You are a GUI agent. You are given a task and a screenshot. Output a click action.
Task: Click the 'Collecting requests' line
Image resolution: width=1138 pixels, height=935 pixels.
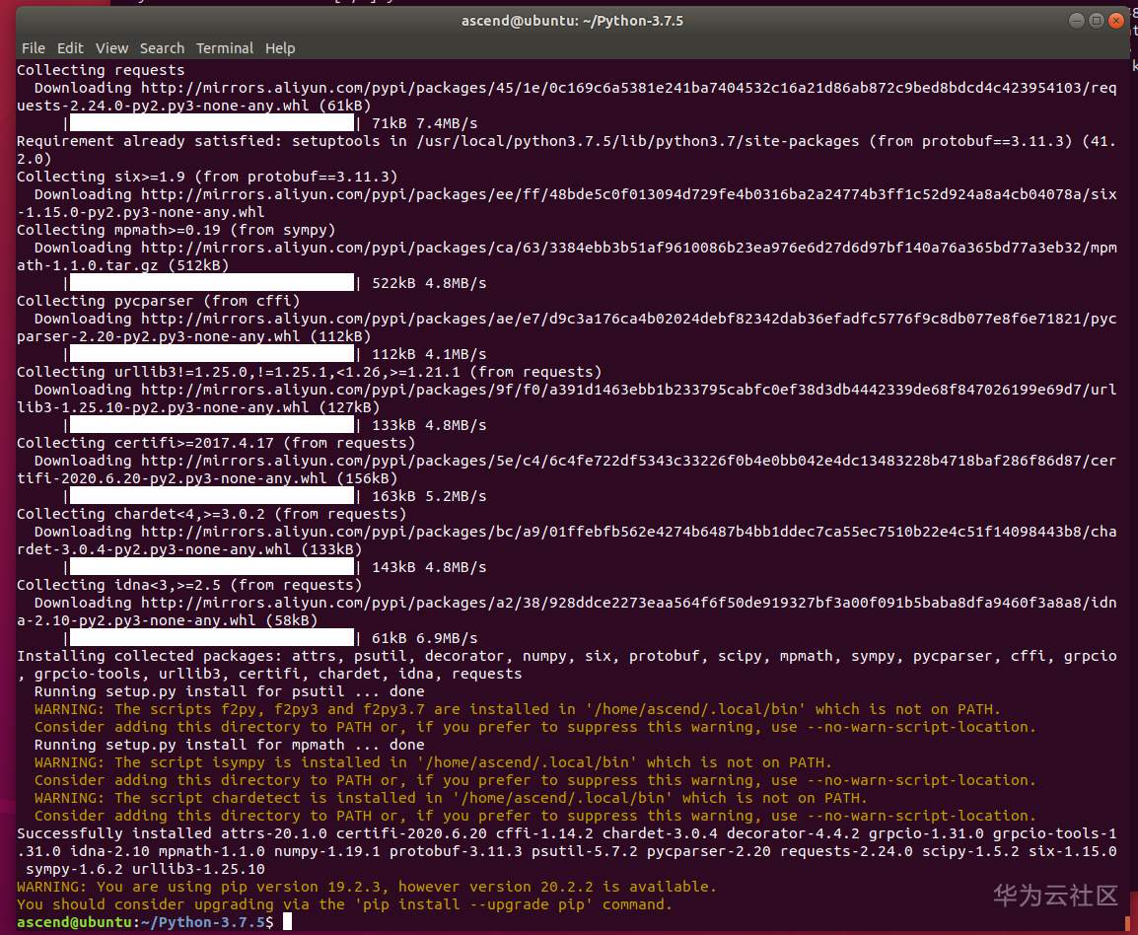coord(101,70)
